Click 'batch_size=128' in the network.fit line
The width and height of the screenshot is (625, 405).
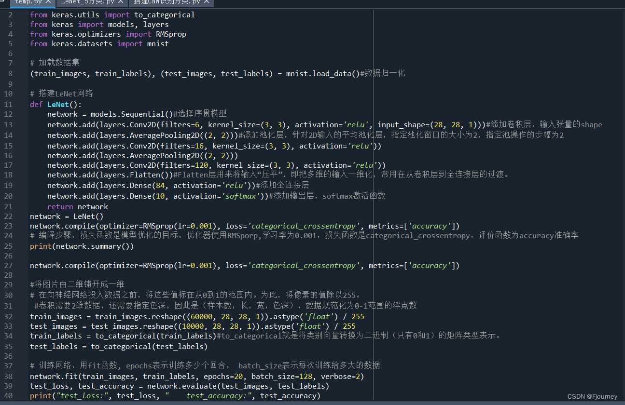pyautogui.click(x=282, y=377)
